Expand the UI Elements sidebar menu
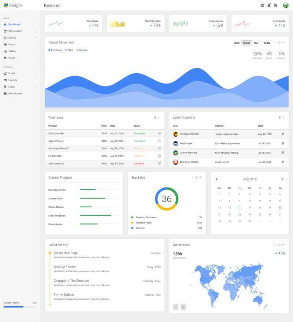 (20, 31)
